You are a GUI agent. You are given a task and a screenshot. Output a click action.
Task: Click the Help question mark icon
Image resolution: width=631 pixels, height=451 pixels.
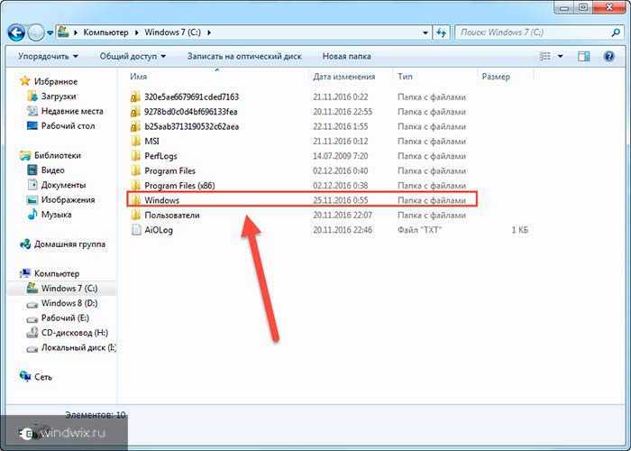(608, 56)
